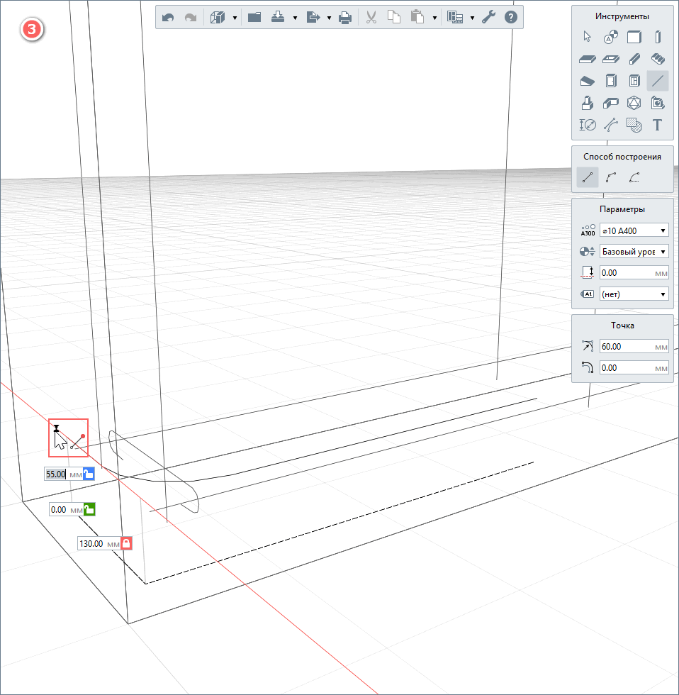Toggle the green lock beside 0.00 мм
The height and width of the screenshot is (695, 679).
[x=89, y=509]
